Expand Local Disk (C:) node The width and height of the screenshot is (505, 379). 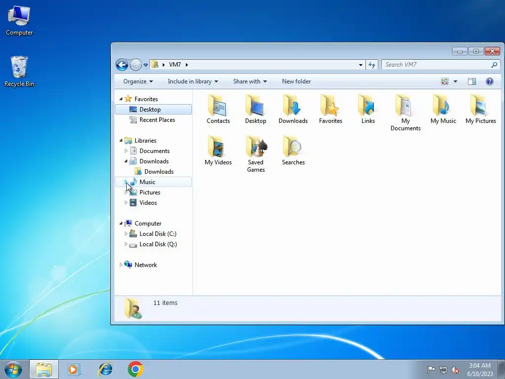pos(126,233)
